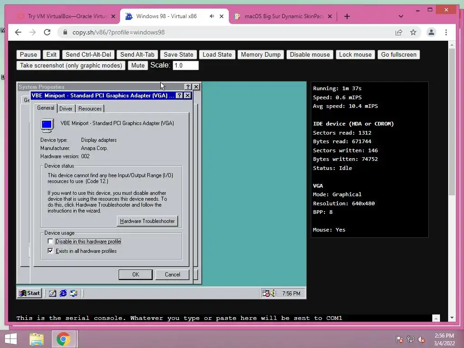Click the Chrome back arrow
The height and width of the screenshot is (348, 464).
point(18,32)
